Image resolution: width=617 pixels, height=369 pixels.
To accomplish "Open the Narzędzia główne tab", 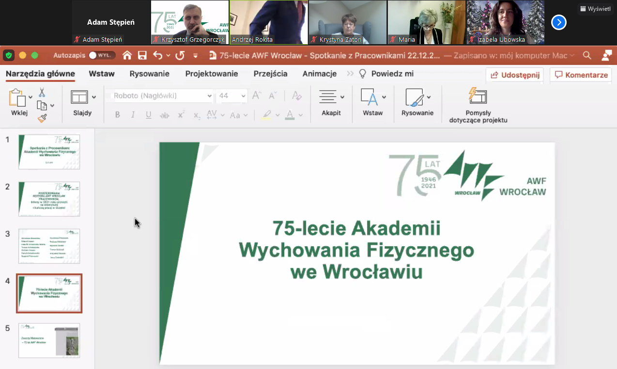I will click(40, 74).
